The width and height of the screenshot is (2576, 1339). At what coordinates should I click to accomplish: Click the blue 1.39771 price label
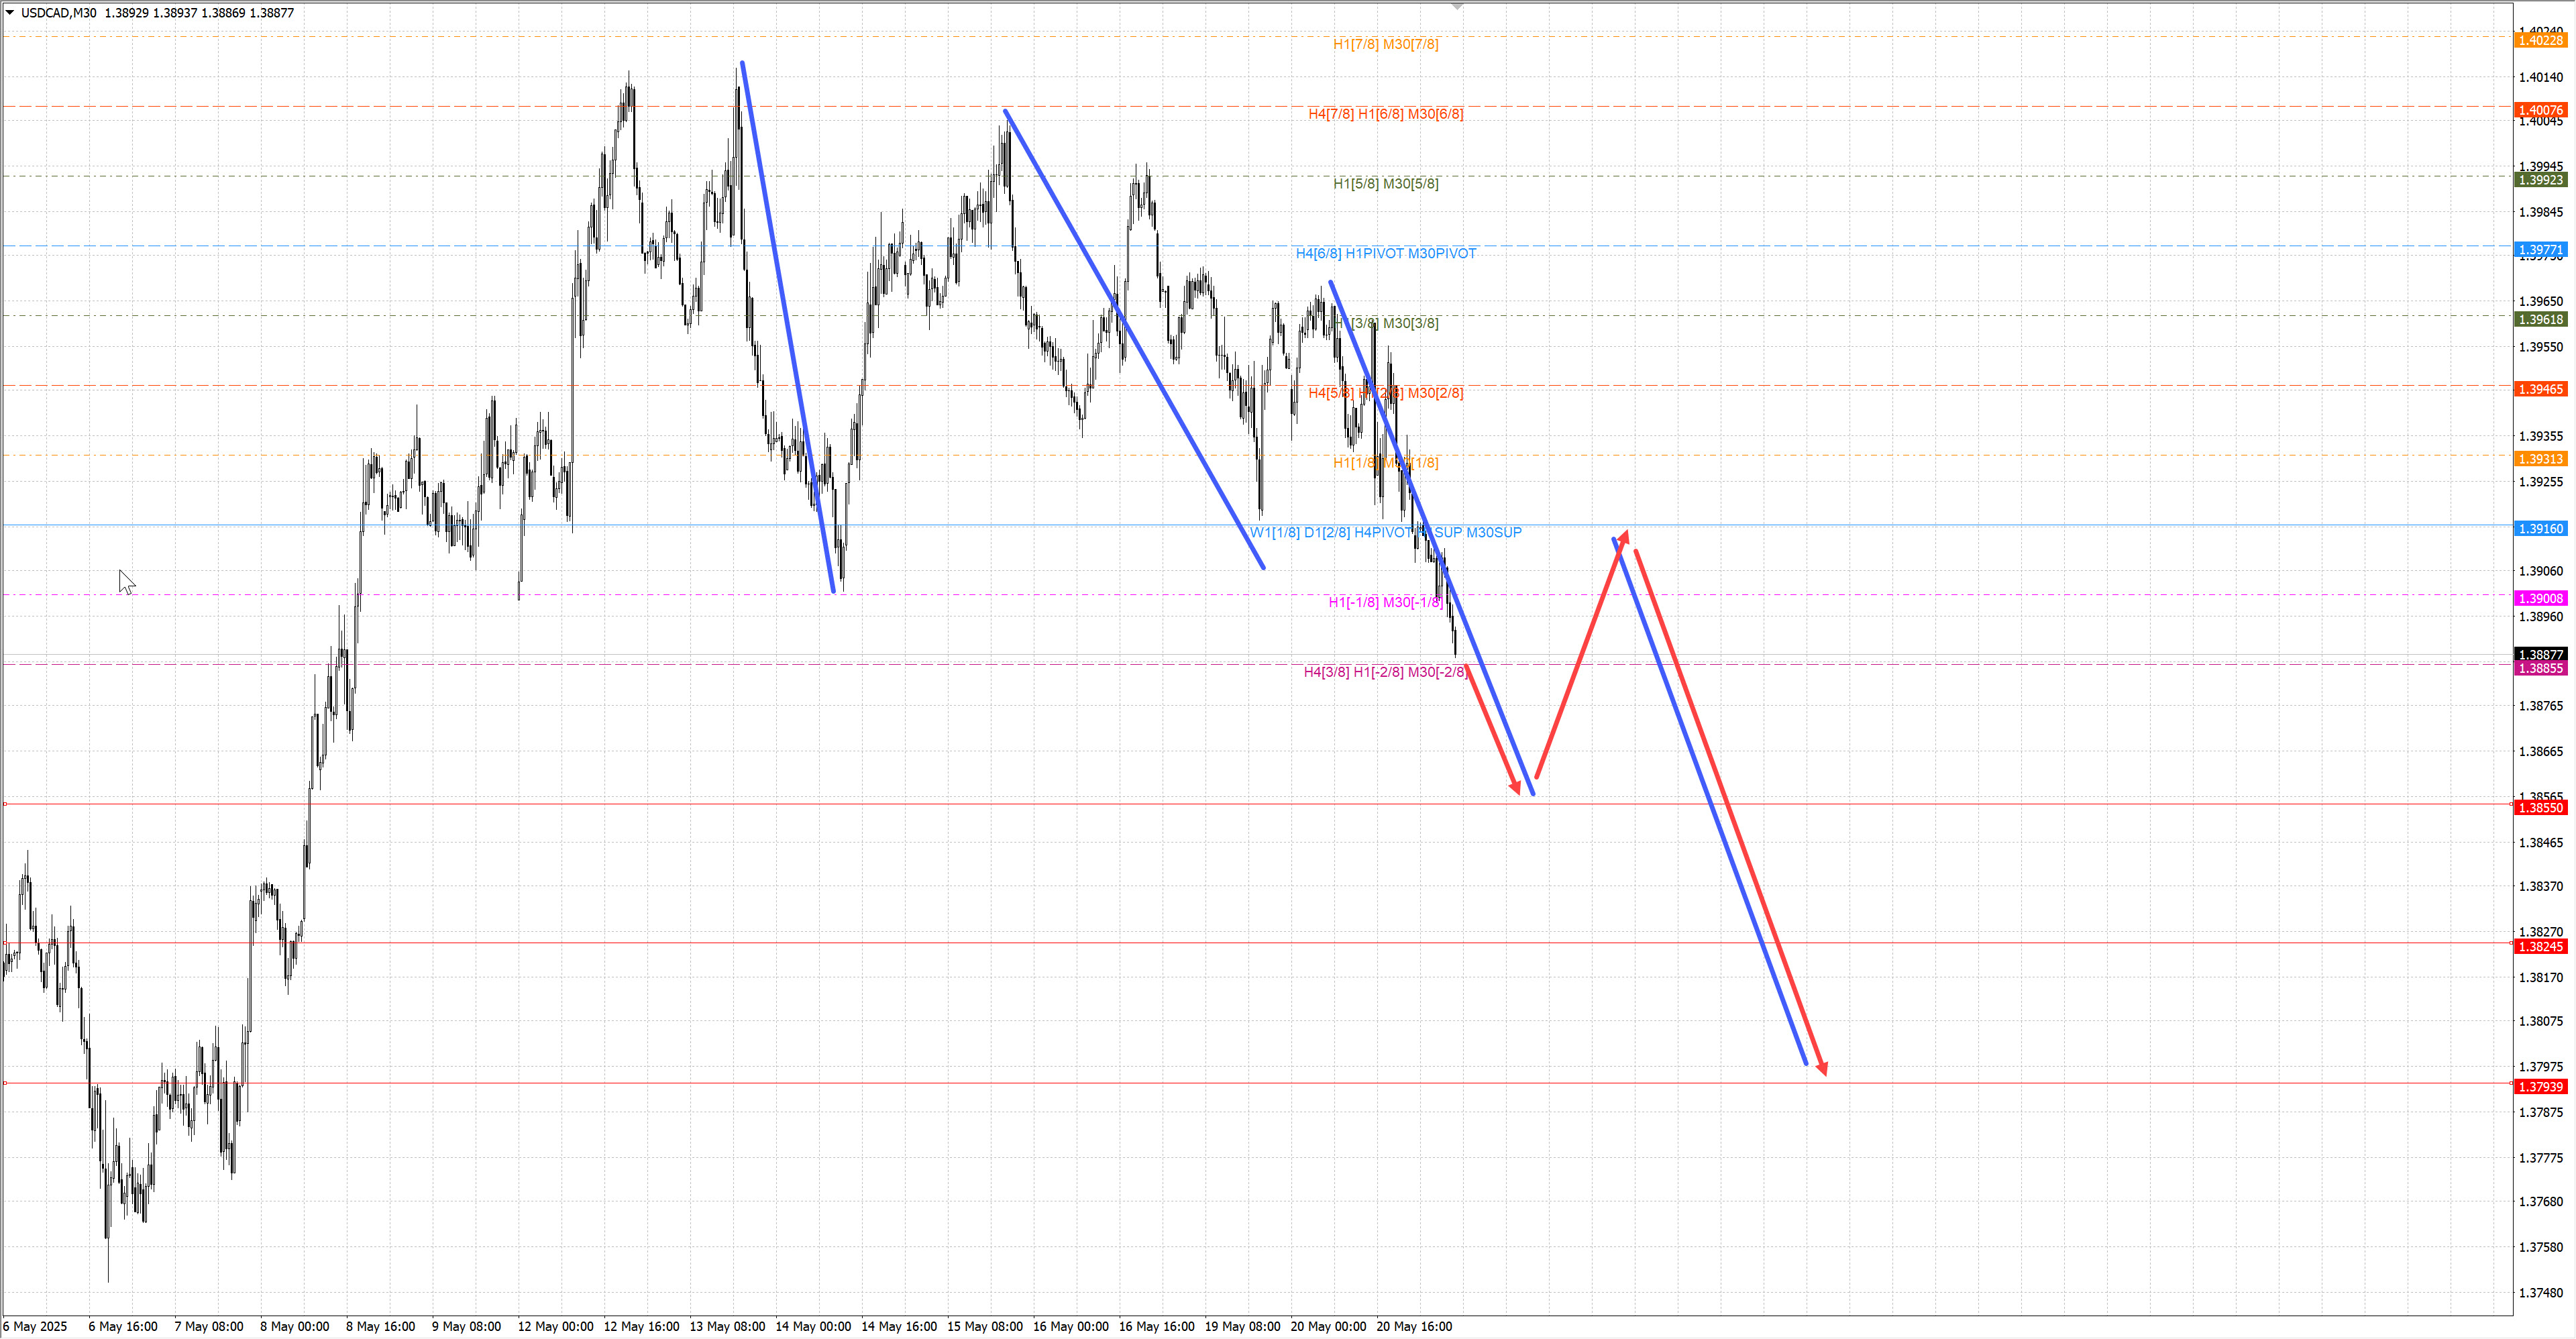tap(2540, 250)
